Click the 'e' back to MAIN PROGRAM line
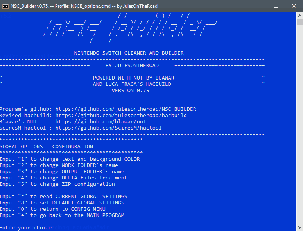 [x=62, y=215]
